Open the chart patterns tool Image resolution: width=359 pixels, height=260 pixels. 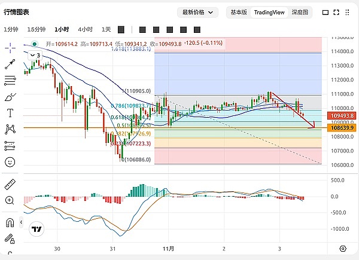tap(10, 129)
